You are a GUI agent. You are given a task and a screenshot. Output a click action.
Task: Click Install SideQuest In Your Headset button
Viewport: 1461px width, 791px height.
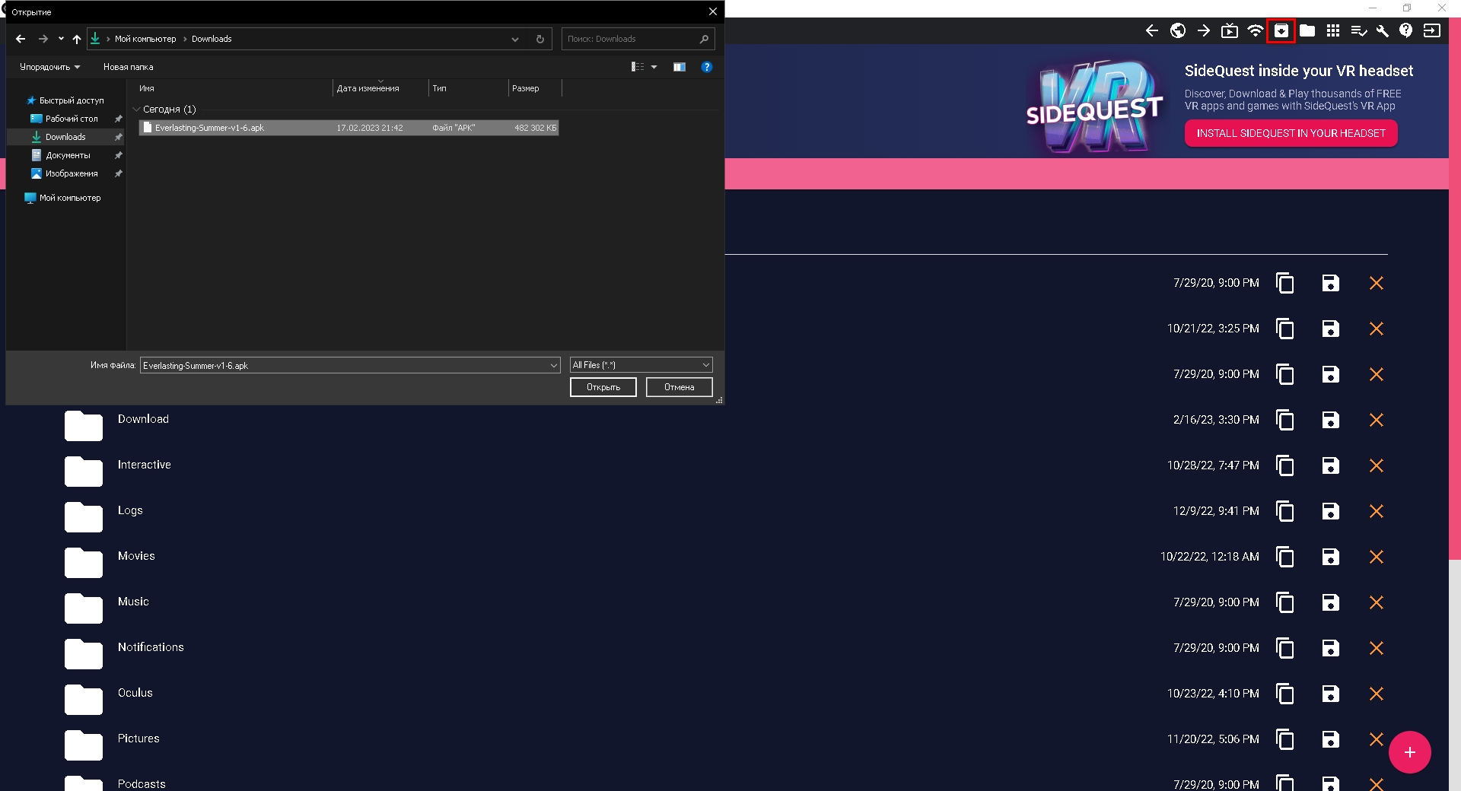(x=1291, y=133)
